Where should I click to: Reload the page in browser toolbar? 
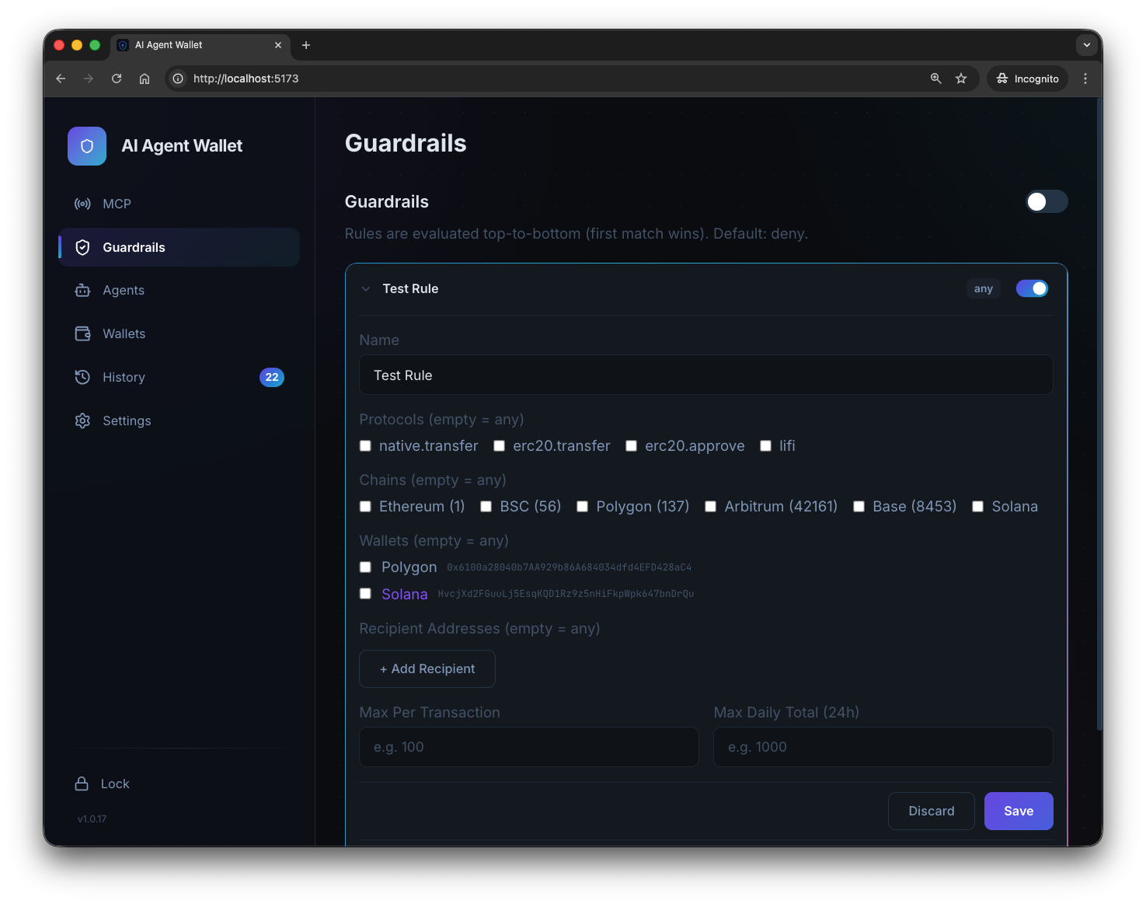117,79
